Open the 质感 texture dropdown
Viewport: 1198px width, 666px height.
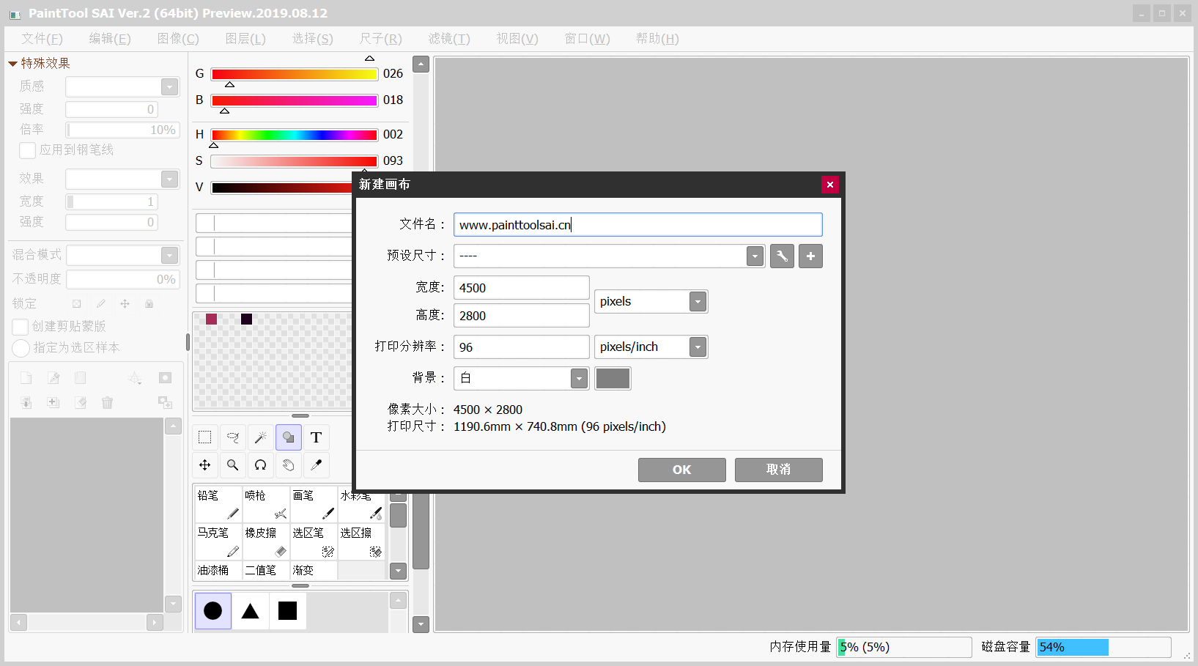169,87
